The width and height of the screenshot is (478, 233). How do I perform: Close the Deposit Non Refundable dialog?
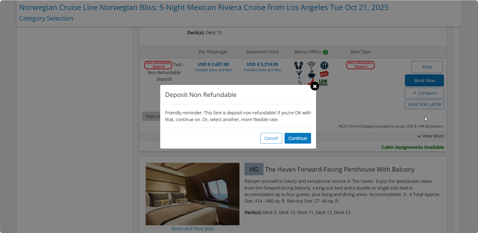315,86
